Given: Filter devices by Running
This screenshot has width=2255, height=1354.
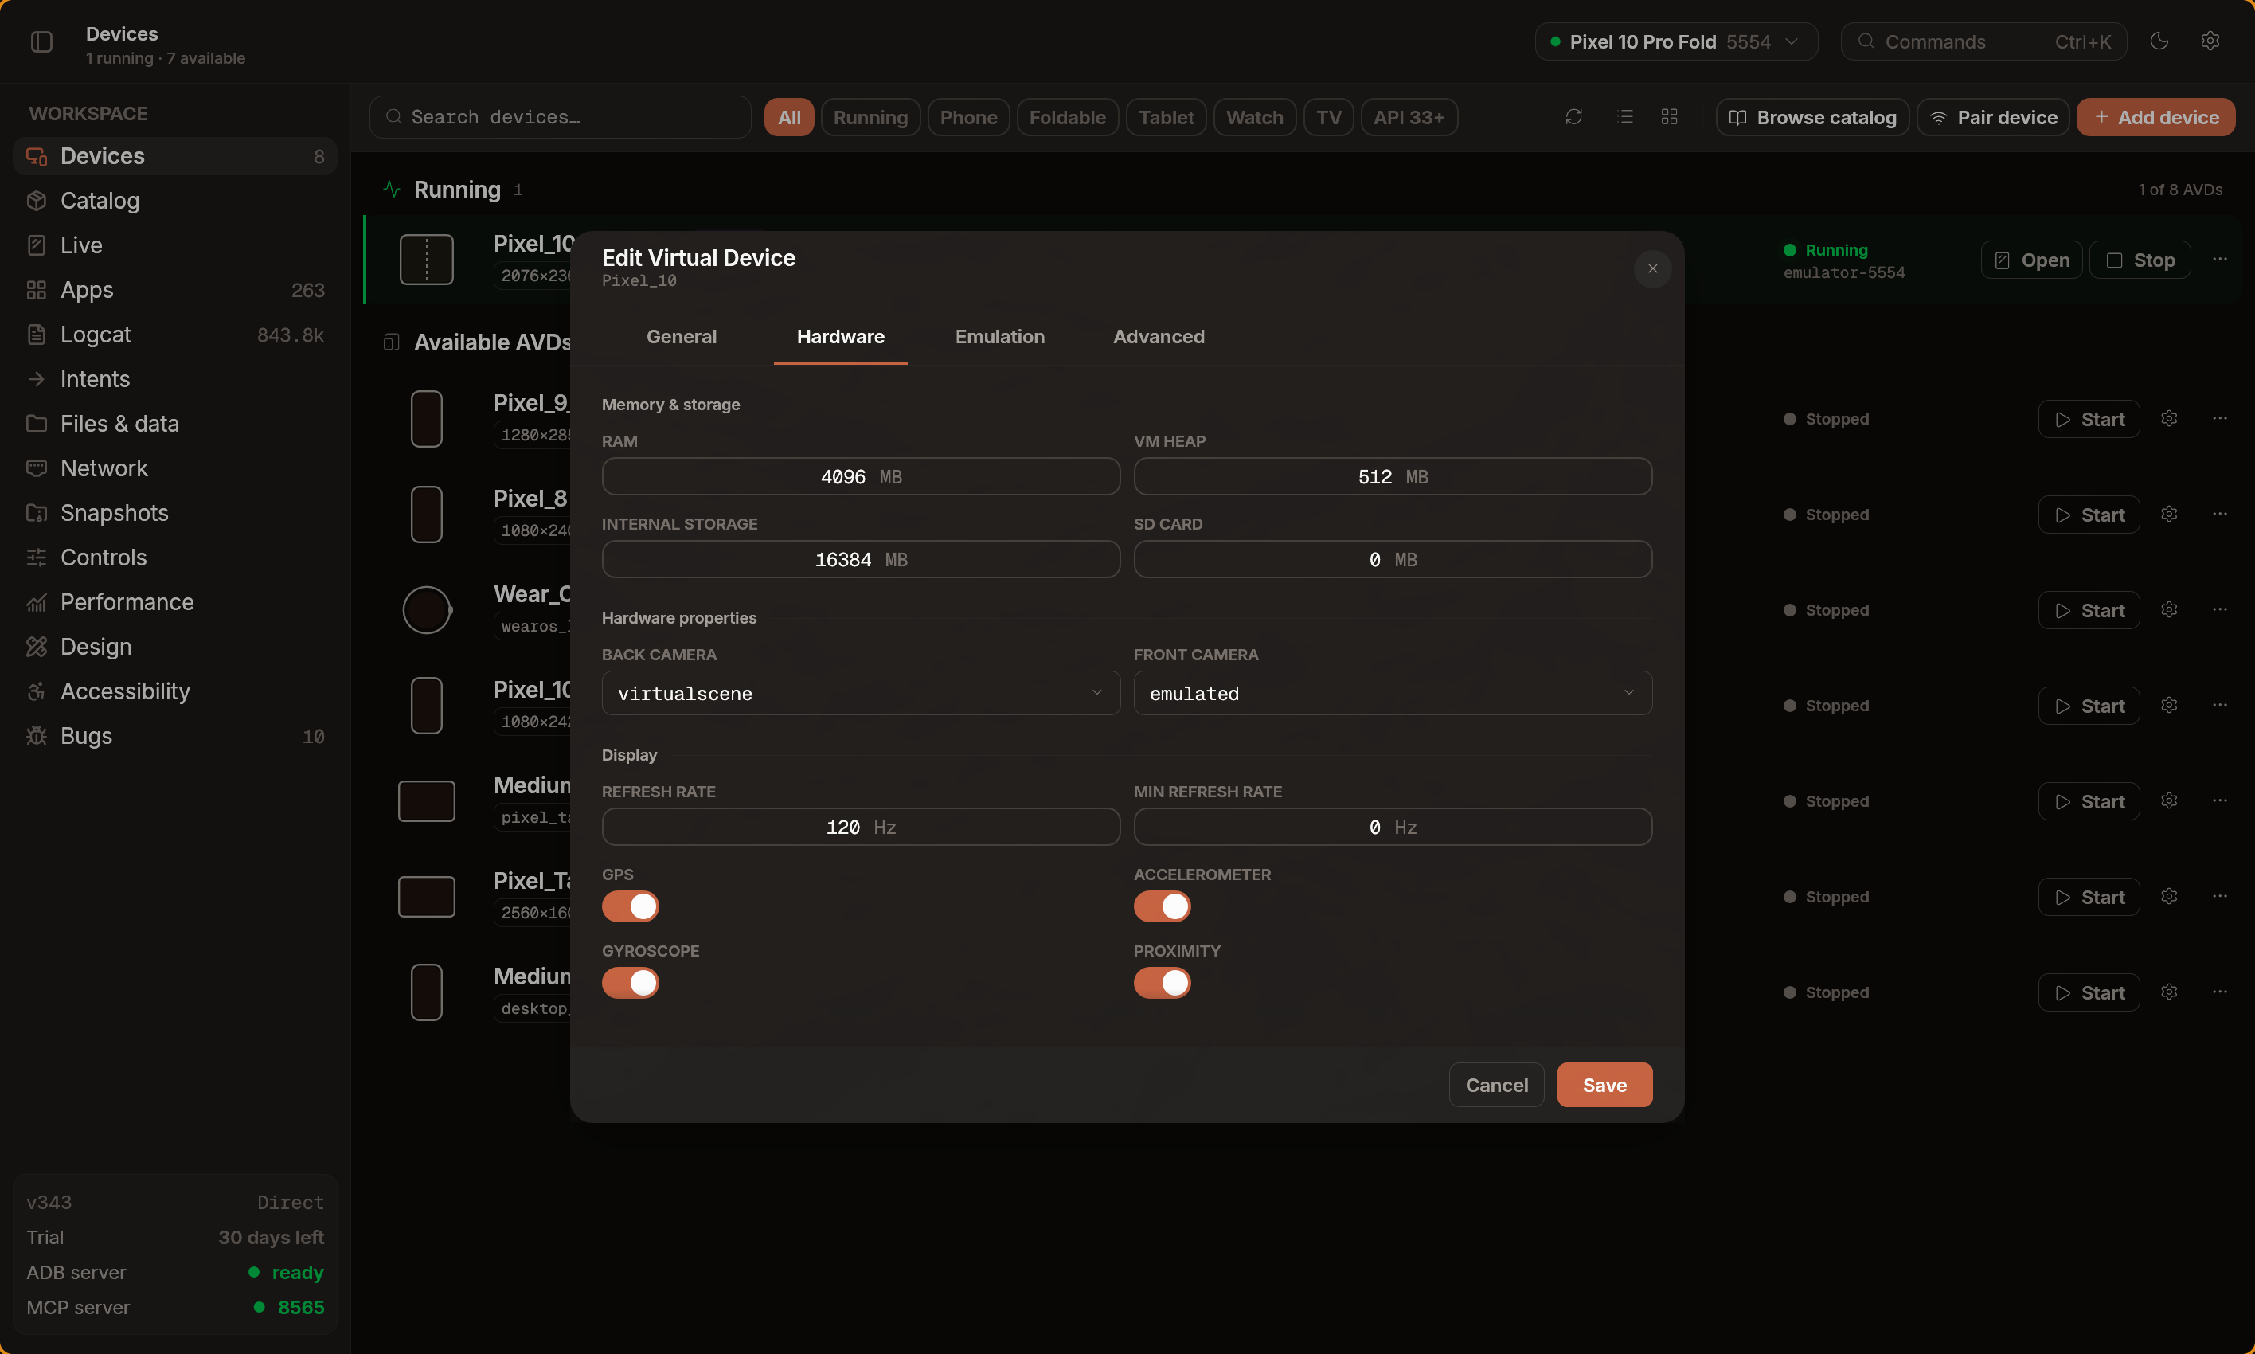Looking at the screenshot, I should [870, 118].
